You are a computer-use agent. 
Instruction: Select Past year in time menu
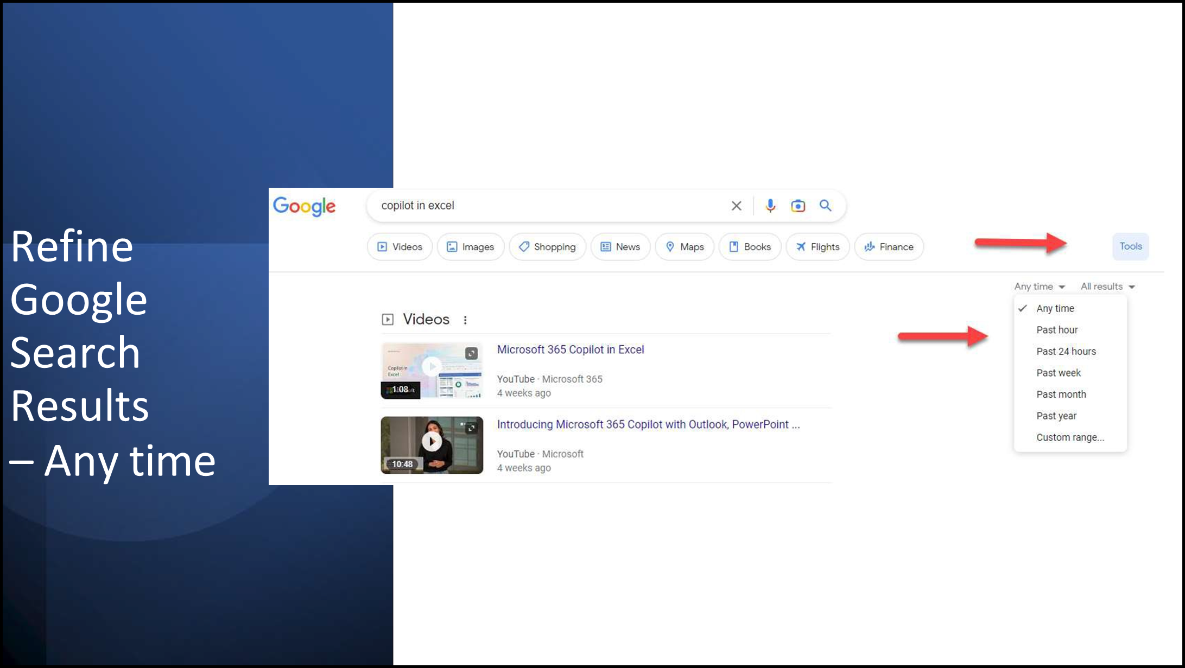(x=1056, y=416)
